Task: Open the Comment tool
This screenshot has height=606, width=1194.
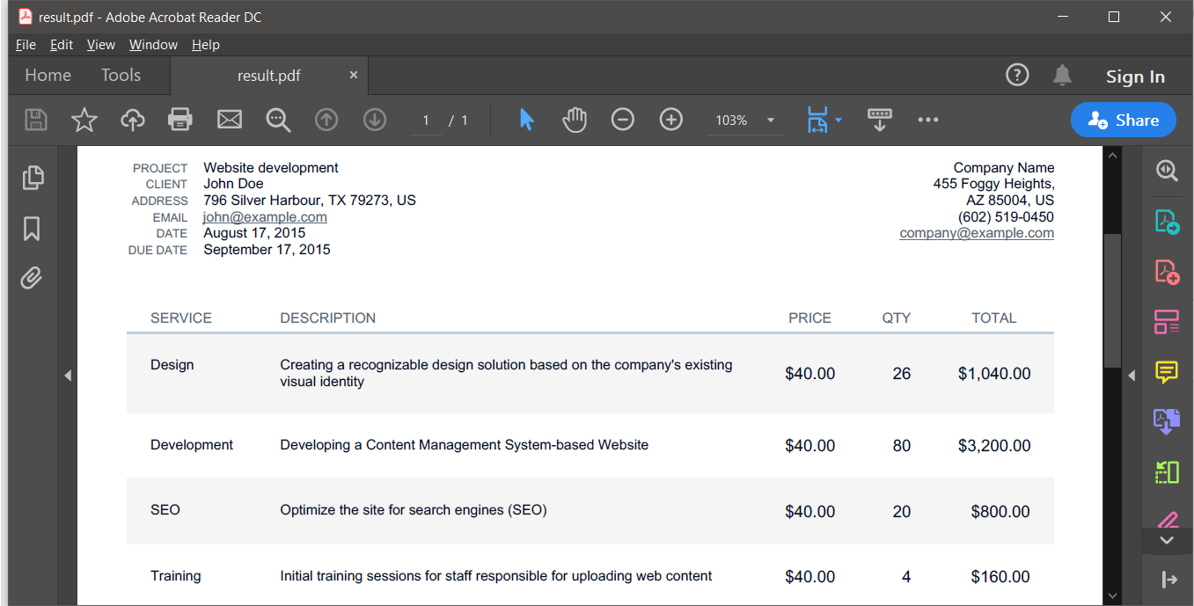Action: point(1167,373)
